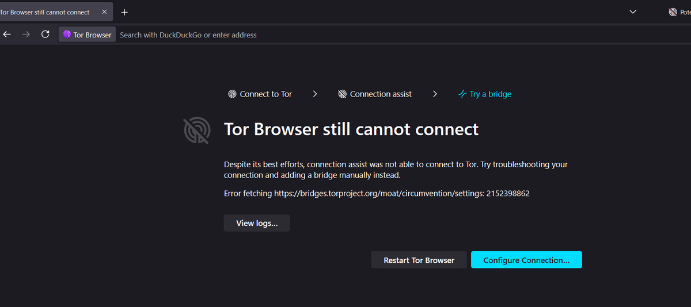Close the 'Tor Browser still cannot connect' tab

tap(104, 12)
